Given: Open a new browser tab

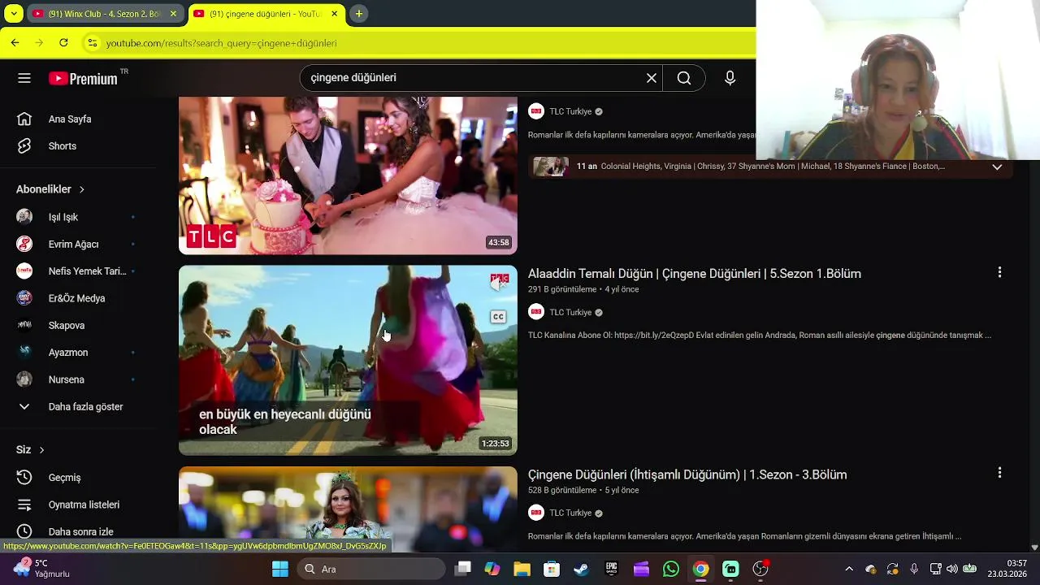Looking at the screenshot, I should pos(358,14).
